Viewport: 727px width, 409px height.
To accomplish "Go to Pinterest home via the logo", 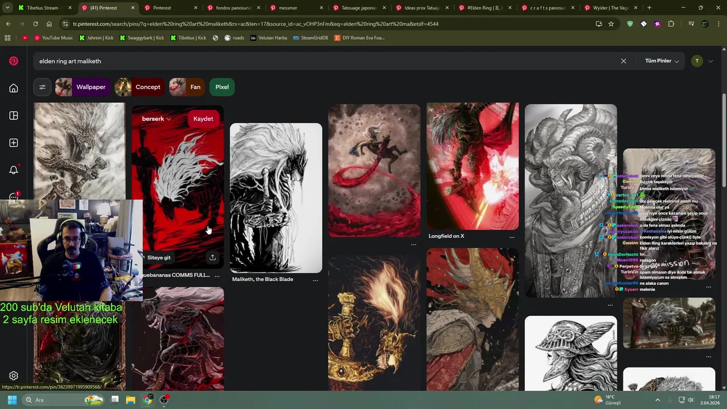I will [x=14, y=61].
